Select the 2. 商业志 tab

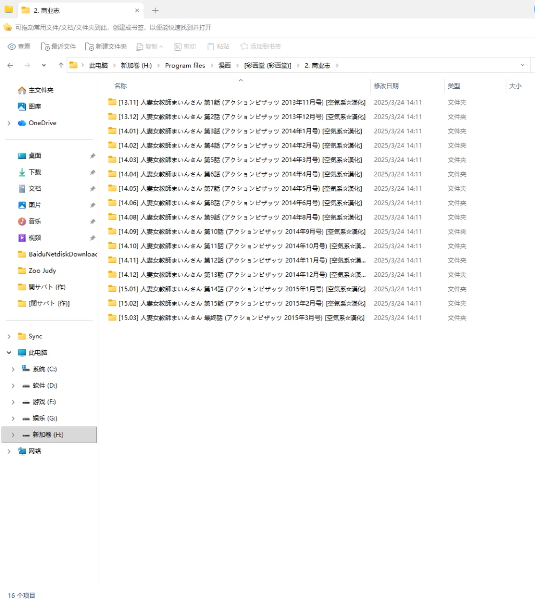pyautogui.click(x=80, y=10)
